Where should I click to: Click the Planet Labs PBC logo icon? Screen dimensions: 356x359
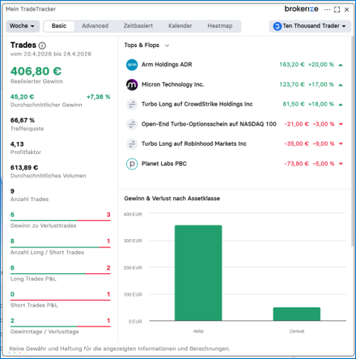point(132,164)
